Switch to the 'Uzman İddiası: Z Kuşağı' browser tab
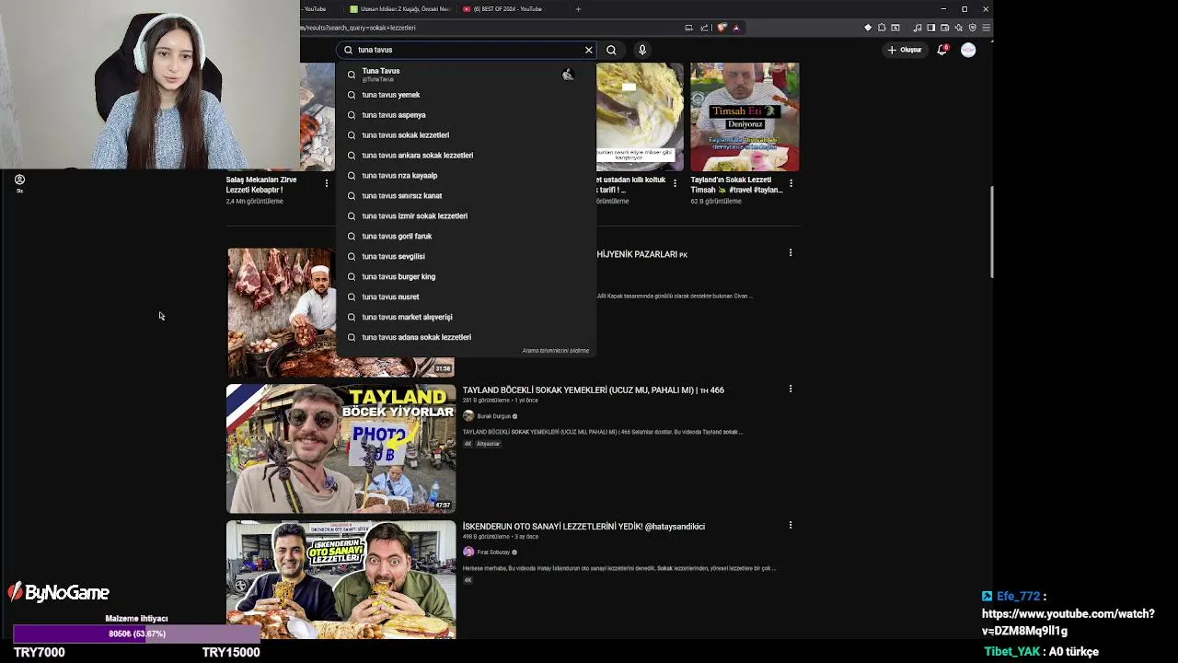1178x663 pixels. [399, 9]
